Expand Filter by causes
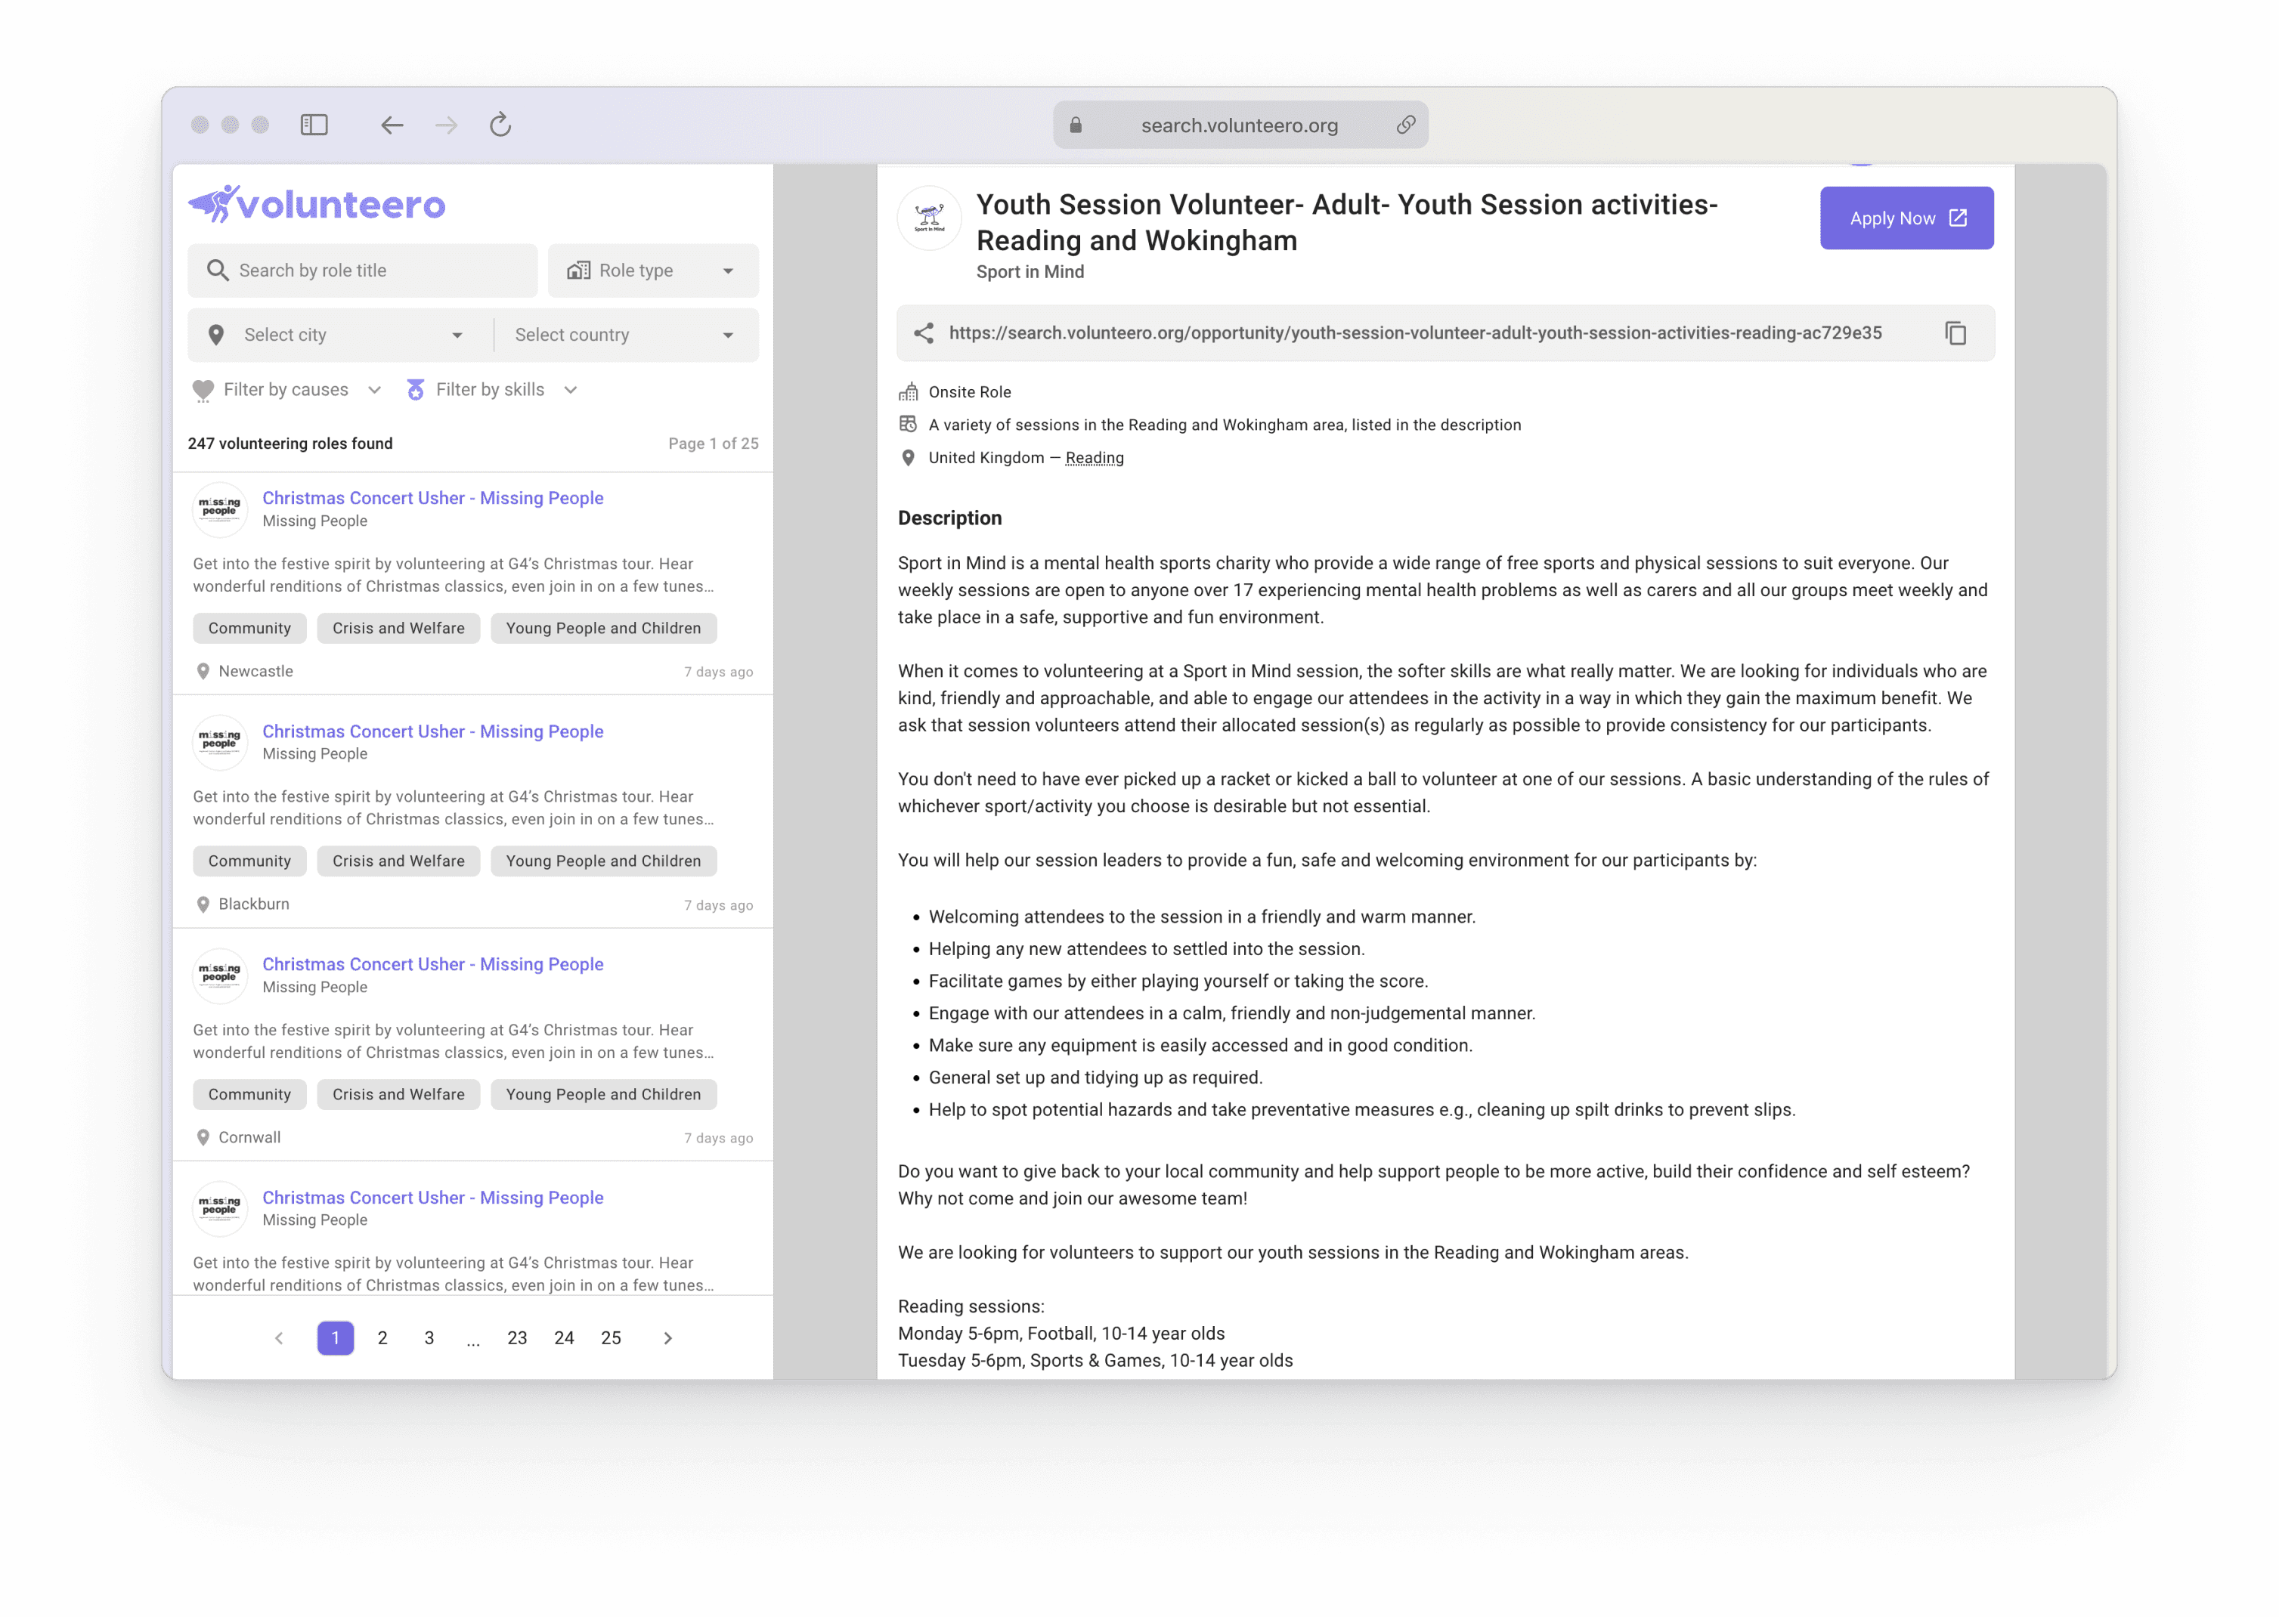The width and height of the screenshot is (2279, 1617). (287, 391)
